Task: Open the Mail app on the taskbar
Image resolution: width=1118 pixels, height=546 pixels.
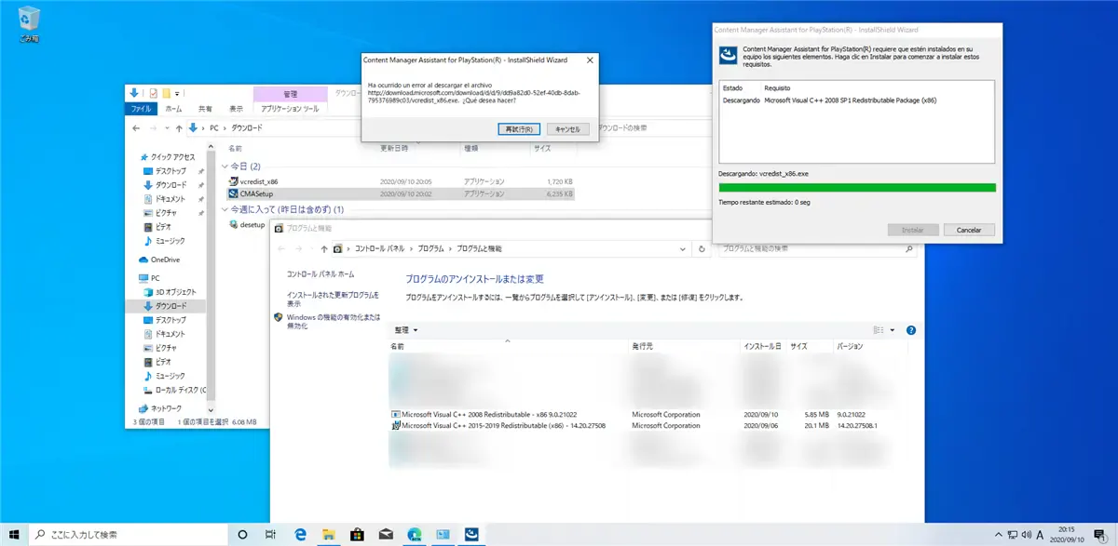Action: pyautogui.click(x=385, y=534)
